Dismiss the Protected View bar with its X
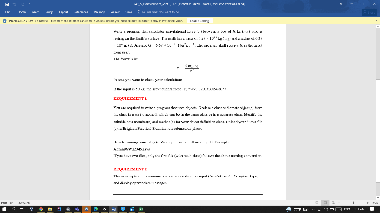Screen dimensions: 380x213 [377, 21]
